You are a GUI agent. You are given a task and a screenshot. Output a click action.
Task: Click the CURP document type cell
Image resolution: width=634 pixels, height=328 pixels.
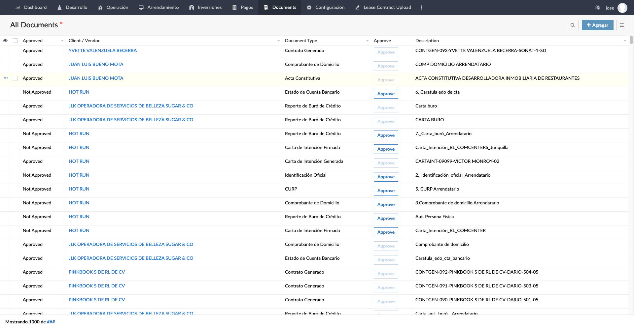pos(291,189)
